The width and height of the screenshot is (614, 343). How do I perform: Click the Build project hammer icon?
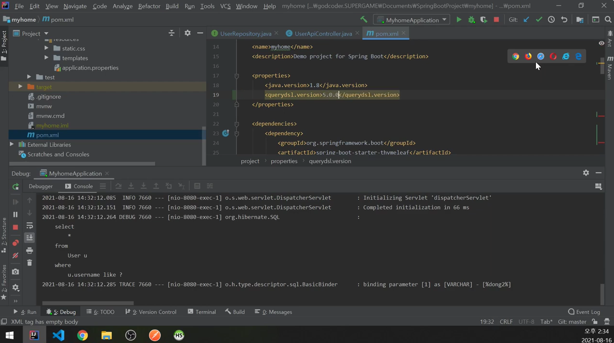[x=364, y=20]
